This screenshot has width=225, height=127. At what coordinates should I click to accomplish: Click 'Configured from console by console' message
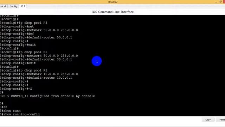pyautogui.click(x=47, y=96)
